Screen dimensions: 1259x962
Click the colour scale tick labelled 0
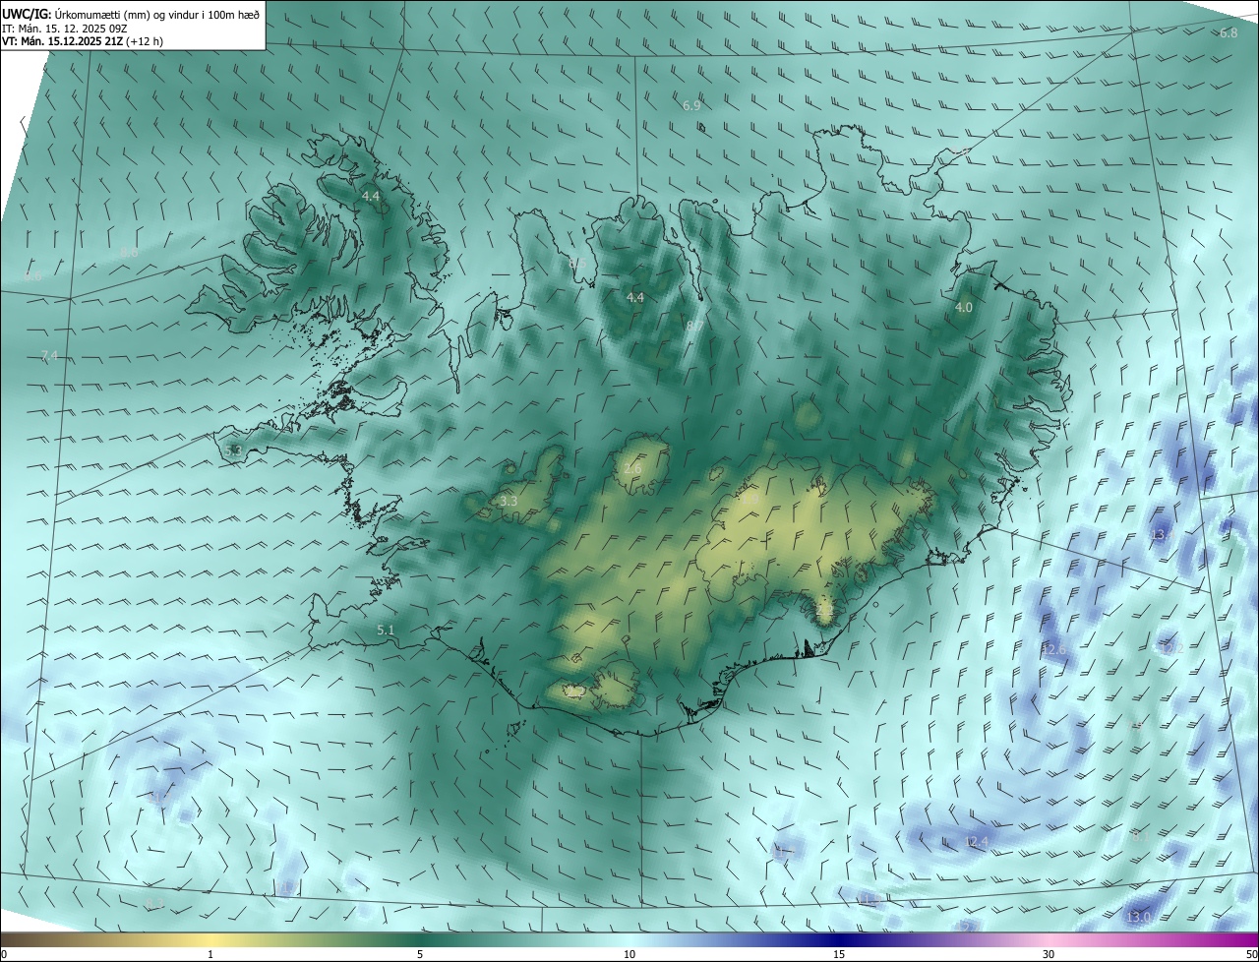(x=4, y=954)
